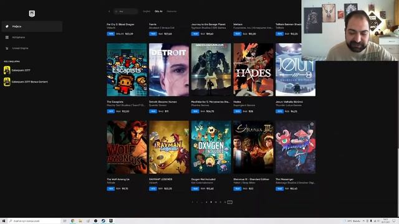This screenshot has width=399, height=224.
Task: Open Epic Games Launcher taskbar icon
Action: tap(111, 221)
